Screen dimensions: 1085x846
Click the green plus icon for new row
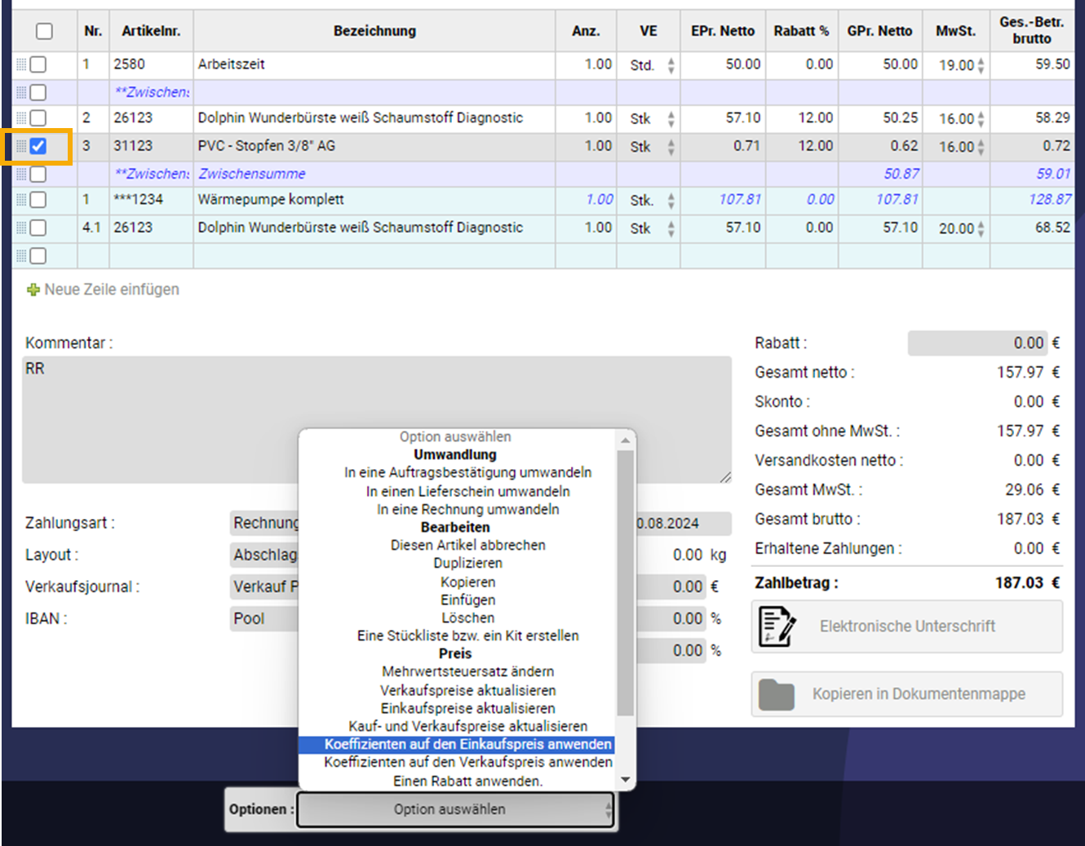[x=33, y=290]
